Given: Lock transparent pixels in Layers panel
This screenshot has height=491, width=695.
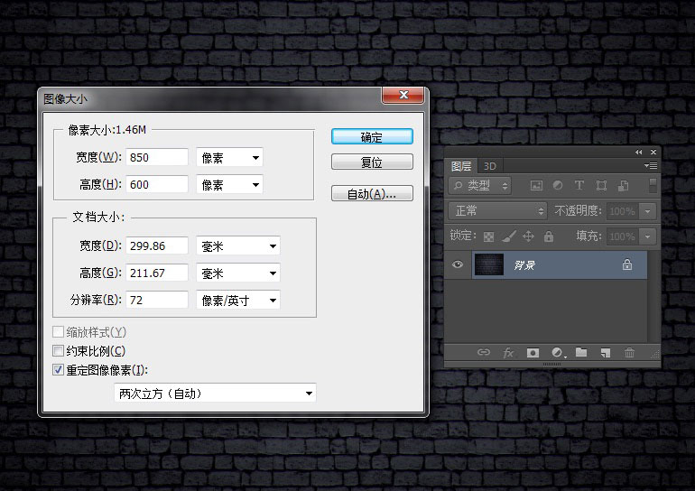Looking at the screenshot, I should (488, 236).
